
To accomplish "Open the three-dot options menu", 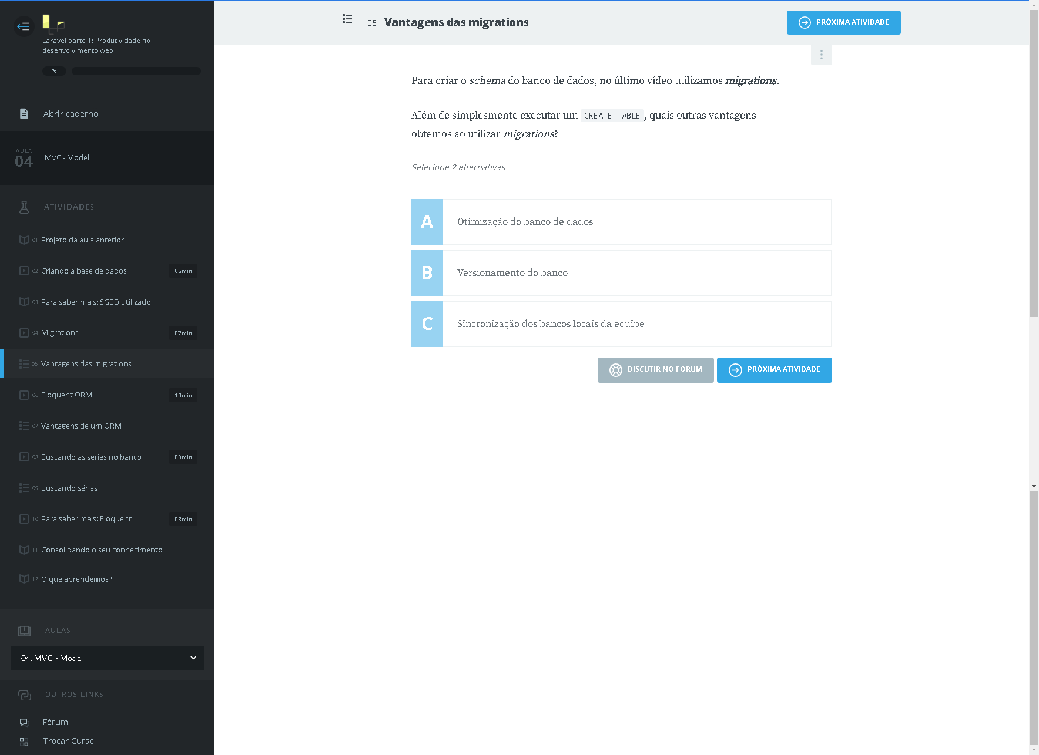I will coord(821,55).
